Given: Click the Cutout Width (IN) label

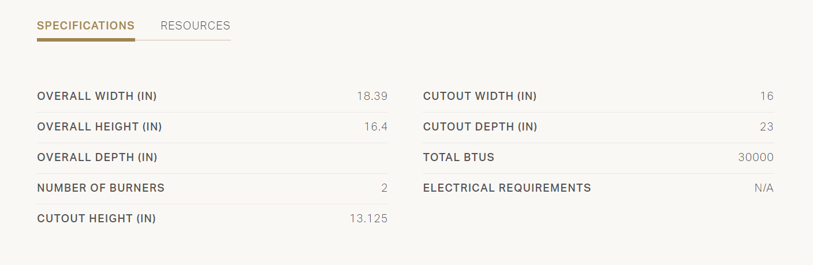Looking at the screenshot, I should pos(480,96).
